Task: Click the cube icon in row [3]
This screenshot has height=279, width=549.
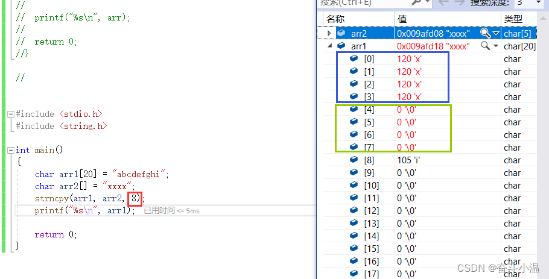Action: point(354,96)
